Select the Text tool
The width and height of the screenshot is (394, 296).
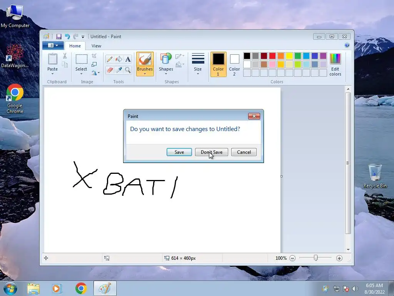click(x=128, y=59)
